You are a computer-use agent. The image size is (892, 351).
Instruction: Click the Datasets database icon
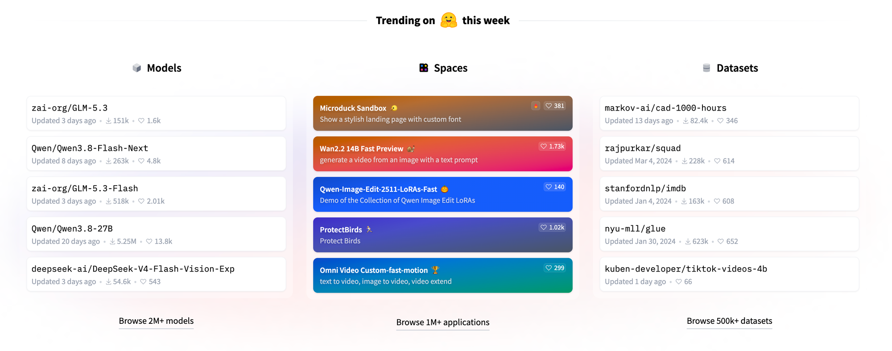pos(706,68)
